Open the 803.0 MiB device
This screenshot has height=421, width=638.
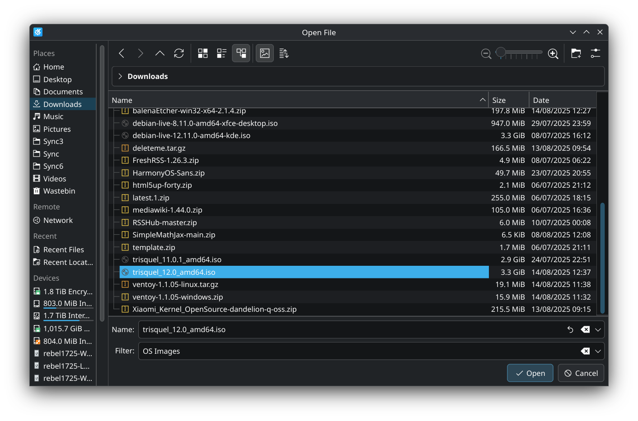(63, 304)
